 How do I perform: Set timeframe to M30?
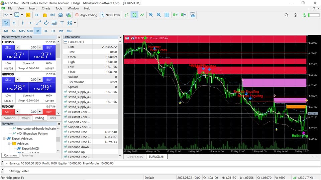(x=30, y=31)
